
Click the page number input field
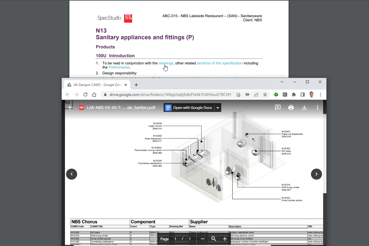175,239
